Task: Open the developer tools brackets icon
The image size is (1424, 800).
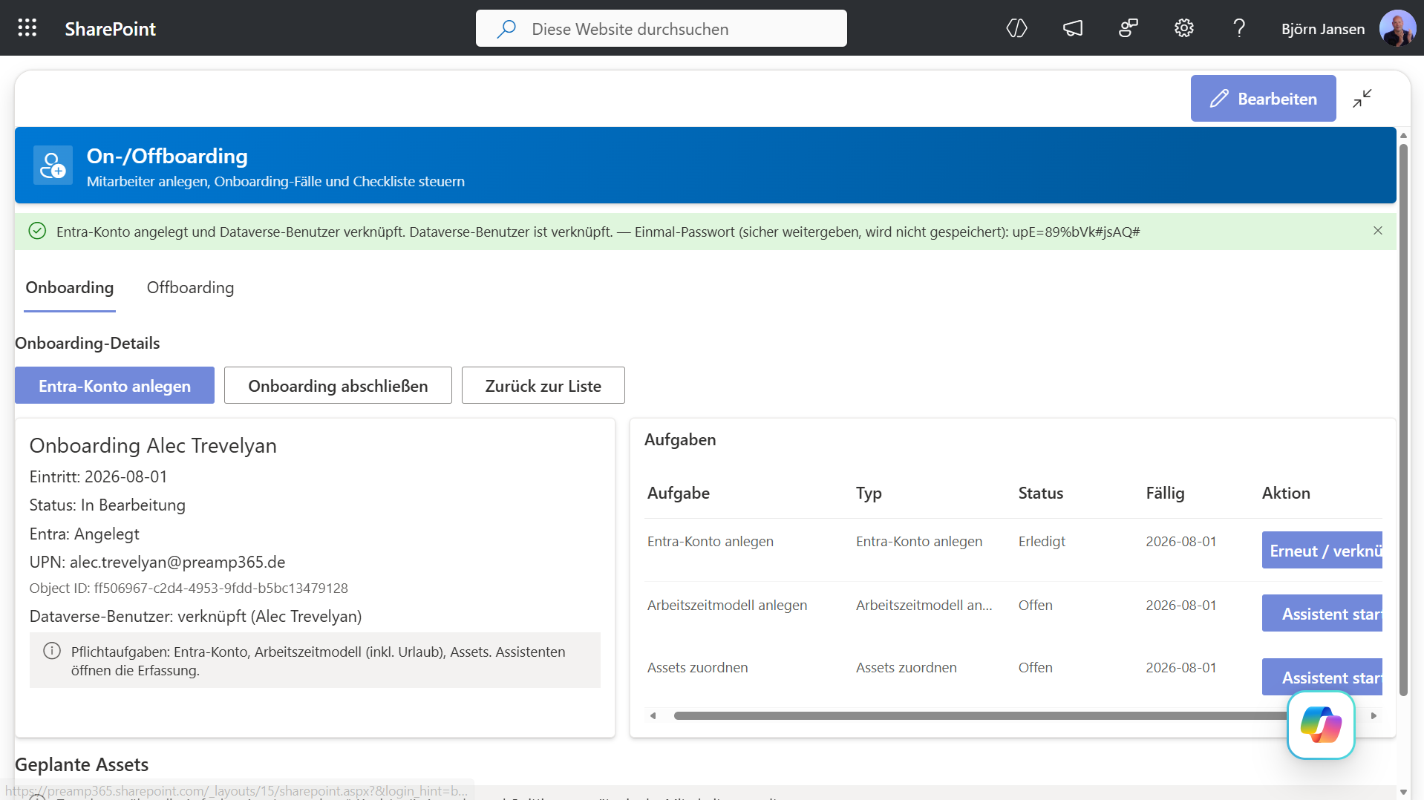Action: tap(1016, 28)
